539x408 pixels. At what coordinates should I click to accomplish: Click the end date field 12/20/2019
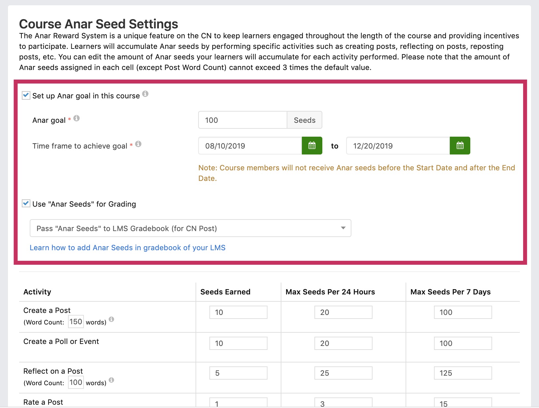398,146
